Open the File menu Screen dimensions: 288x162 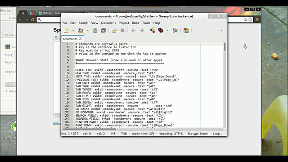pyautogui.click(x=65, y=23)
